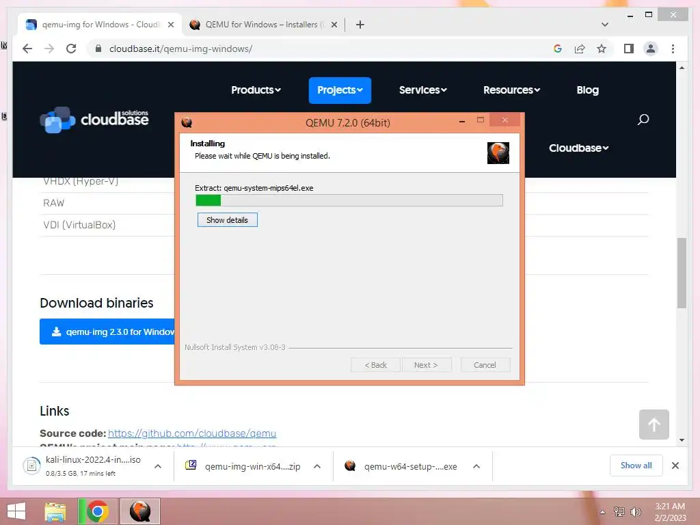Click the Google icon in the address bar

[558, 49]
